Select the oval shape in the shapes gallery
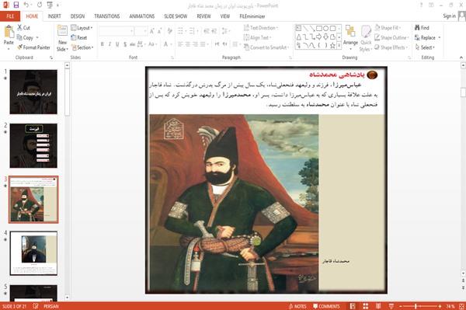The image size is (466, 310). [325, 28]
